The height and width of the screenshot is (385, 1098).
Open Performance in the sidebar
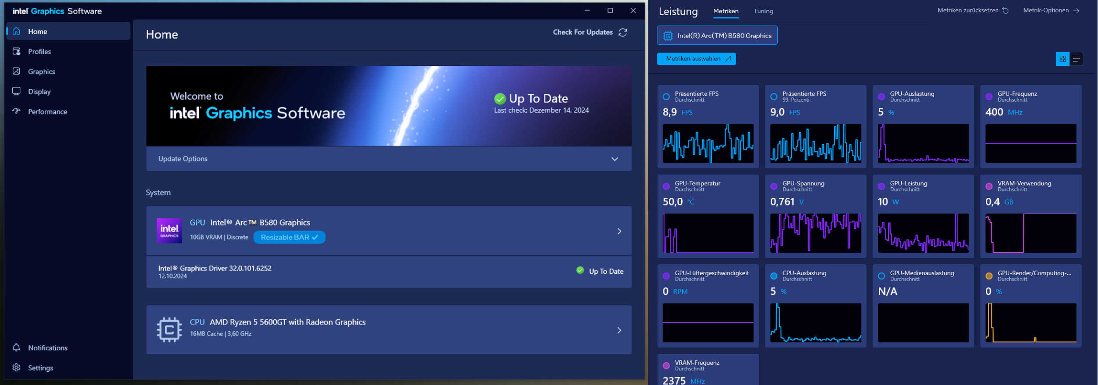pos(69,112)
